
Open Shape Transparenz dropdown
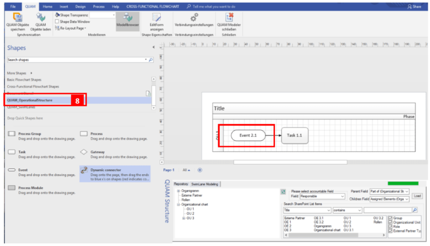tap(114, 15)
